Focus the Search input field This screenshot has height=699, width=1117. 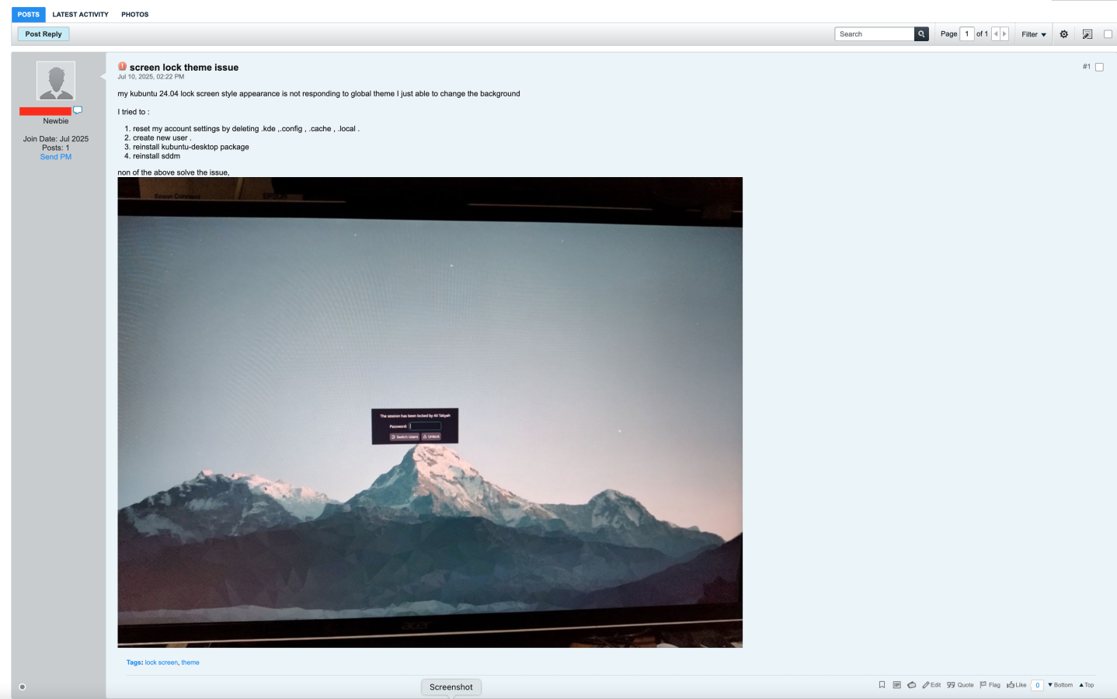tap(875, 34)
